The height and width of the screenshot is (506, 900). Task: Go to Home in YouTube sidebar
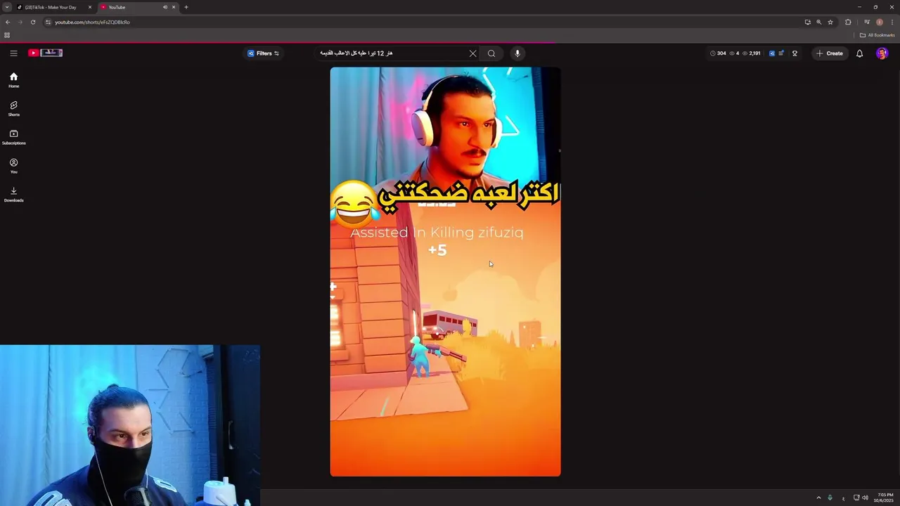click(13, 80)
